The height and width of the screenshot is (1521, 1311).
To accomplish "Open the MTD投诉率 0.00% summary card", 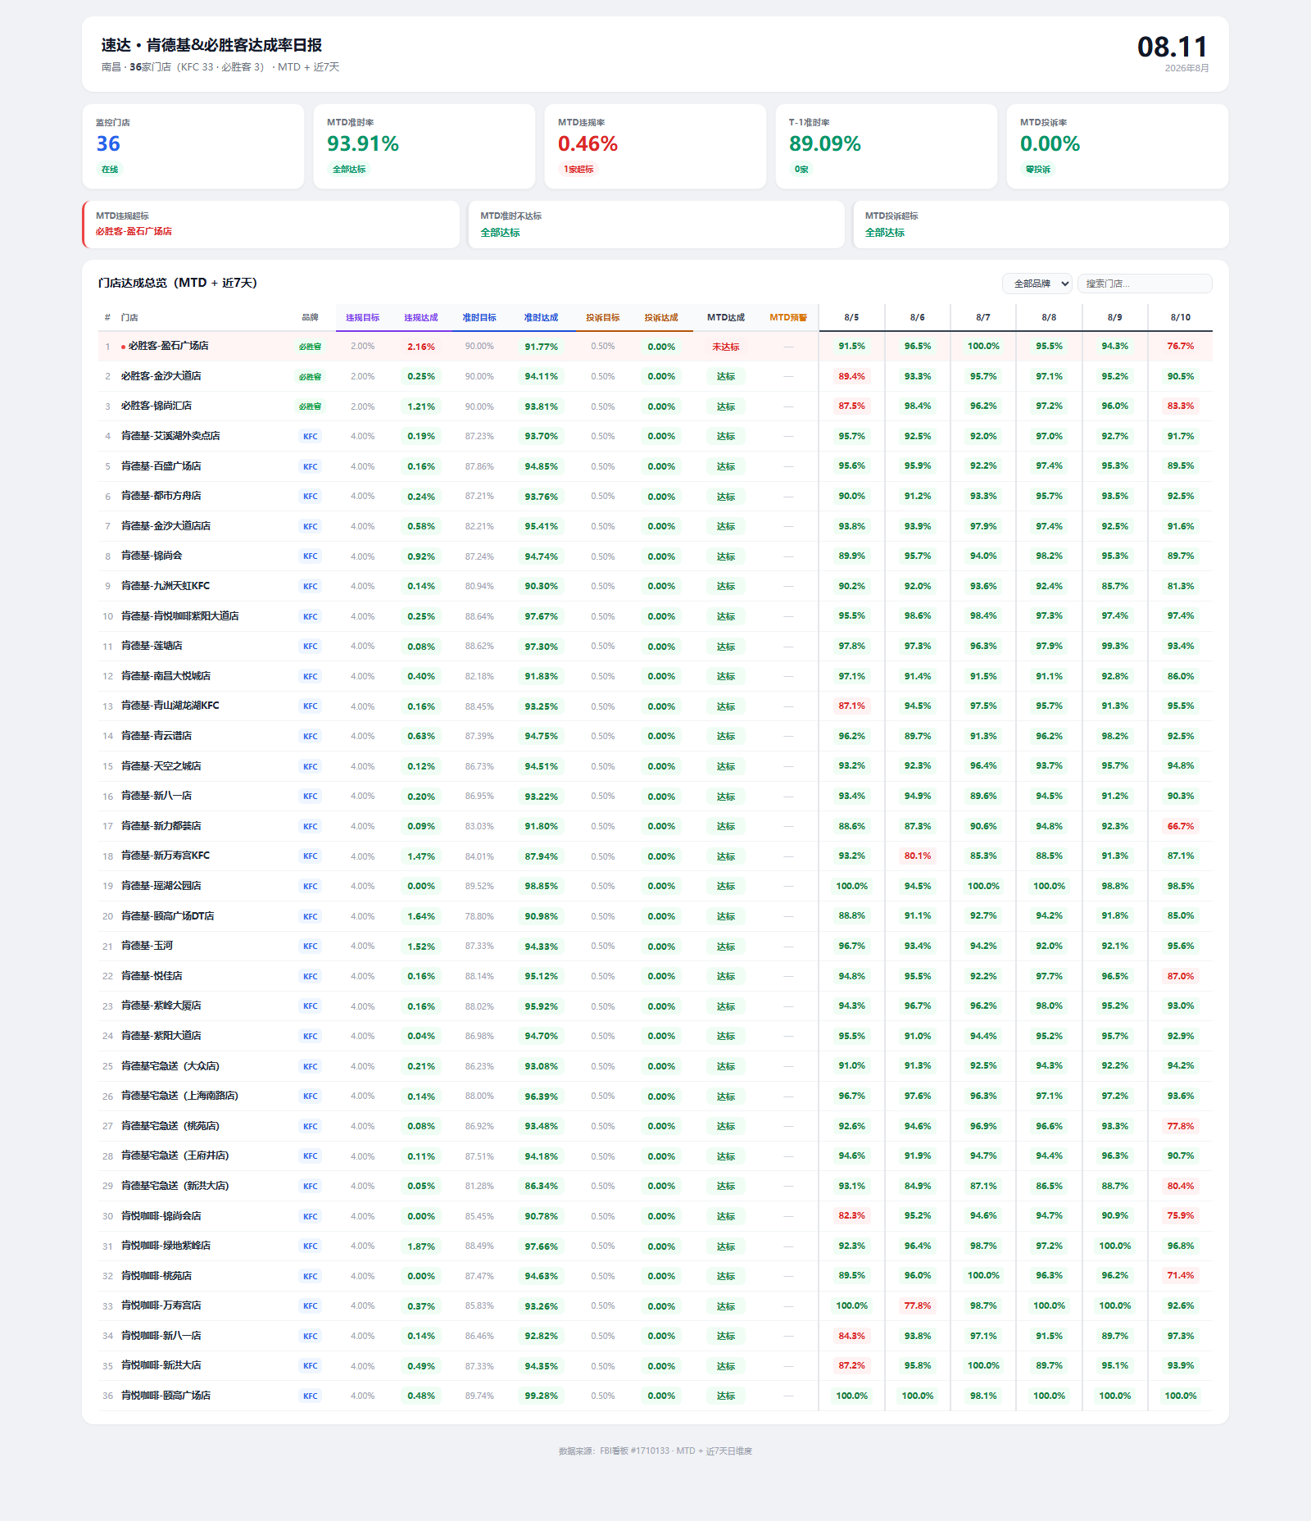I will tap(1118, 146).
